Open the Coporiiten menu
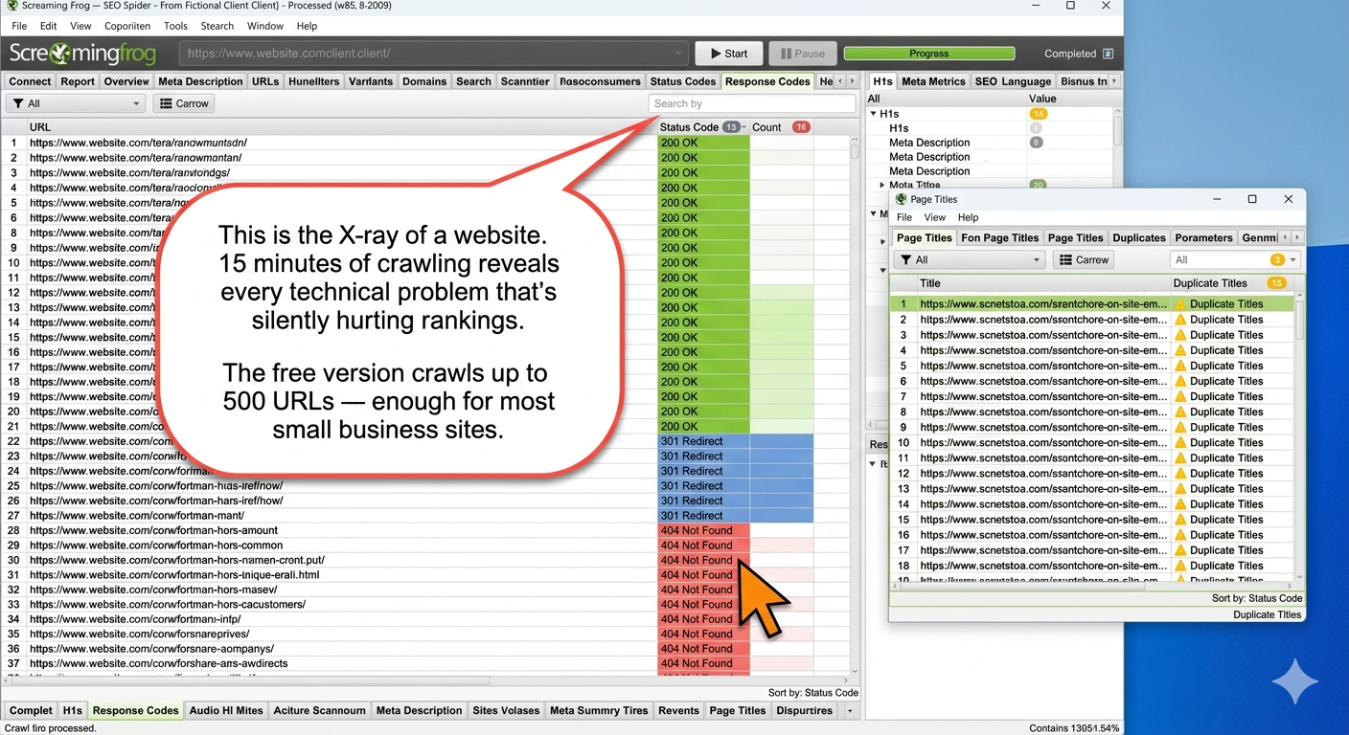 coord(127,26)
